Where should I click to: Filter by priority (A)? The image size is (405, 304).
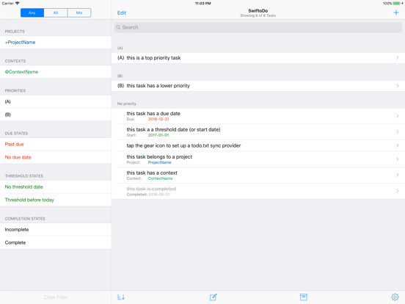56,101
